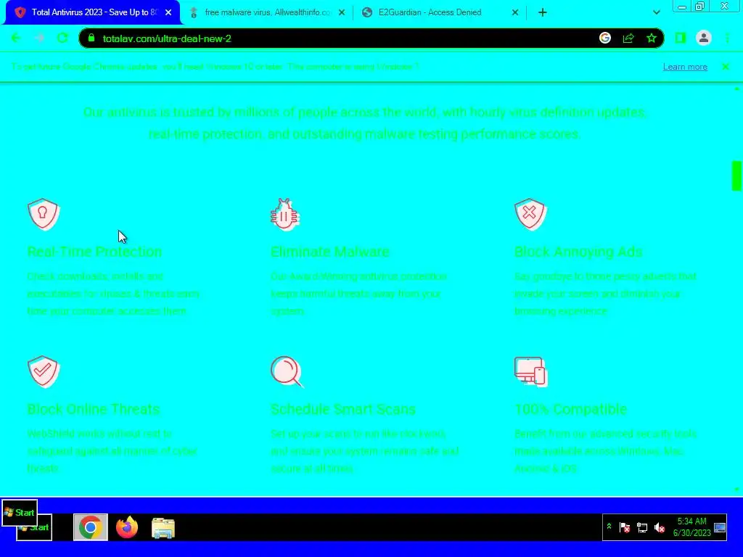Click the Show Desktop button
This screenshot has height=557, width=743.
point(720,527)
